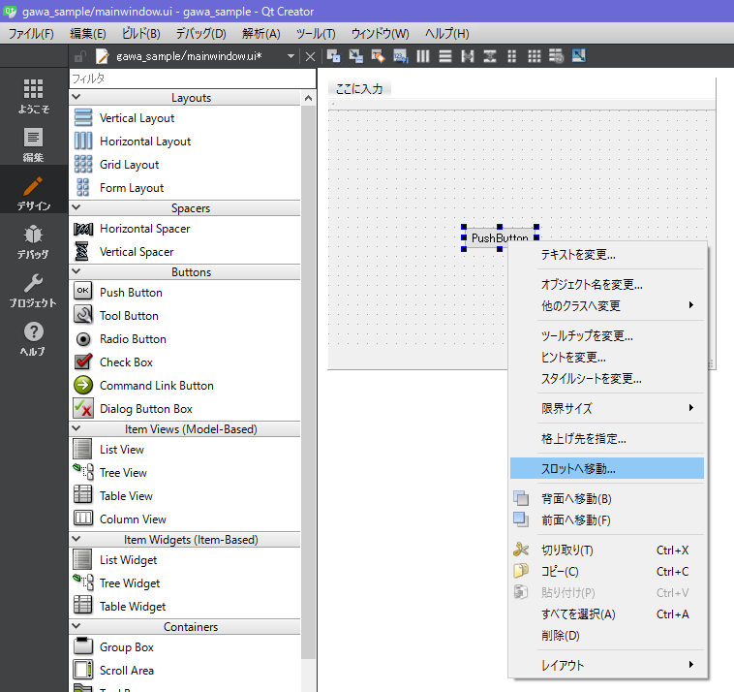
Task: Pick the Dialog Button Box widget
Action: pyautogui.click(x=145, y=409)
